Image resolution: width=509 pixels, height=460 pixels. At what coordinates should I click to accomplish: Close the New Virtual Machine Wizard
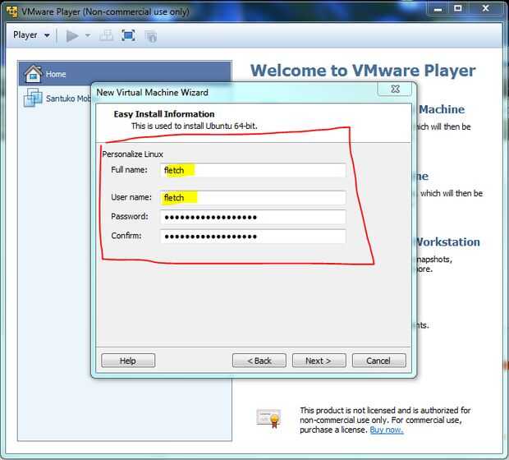point(395,89)
